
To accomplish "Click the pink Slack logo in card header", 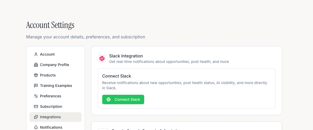I will click(102, 58).
